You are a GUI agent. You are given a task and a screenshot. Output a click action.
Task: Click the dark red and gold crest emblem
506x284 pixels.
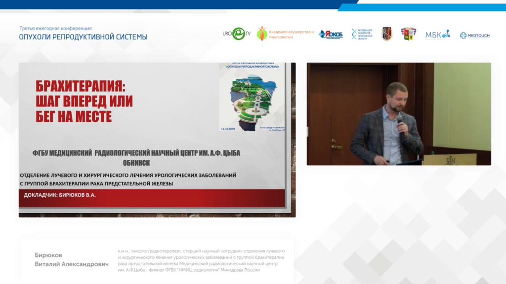(x=387, y=34)
